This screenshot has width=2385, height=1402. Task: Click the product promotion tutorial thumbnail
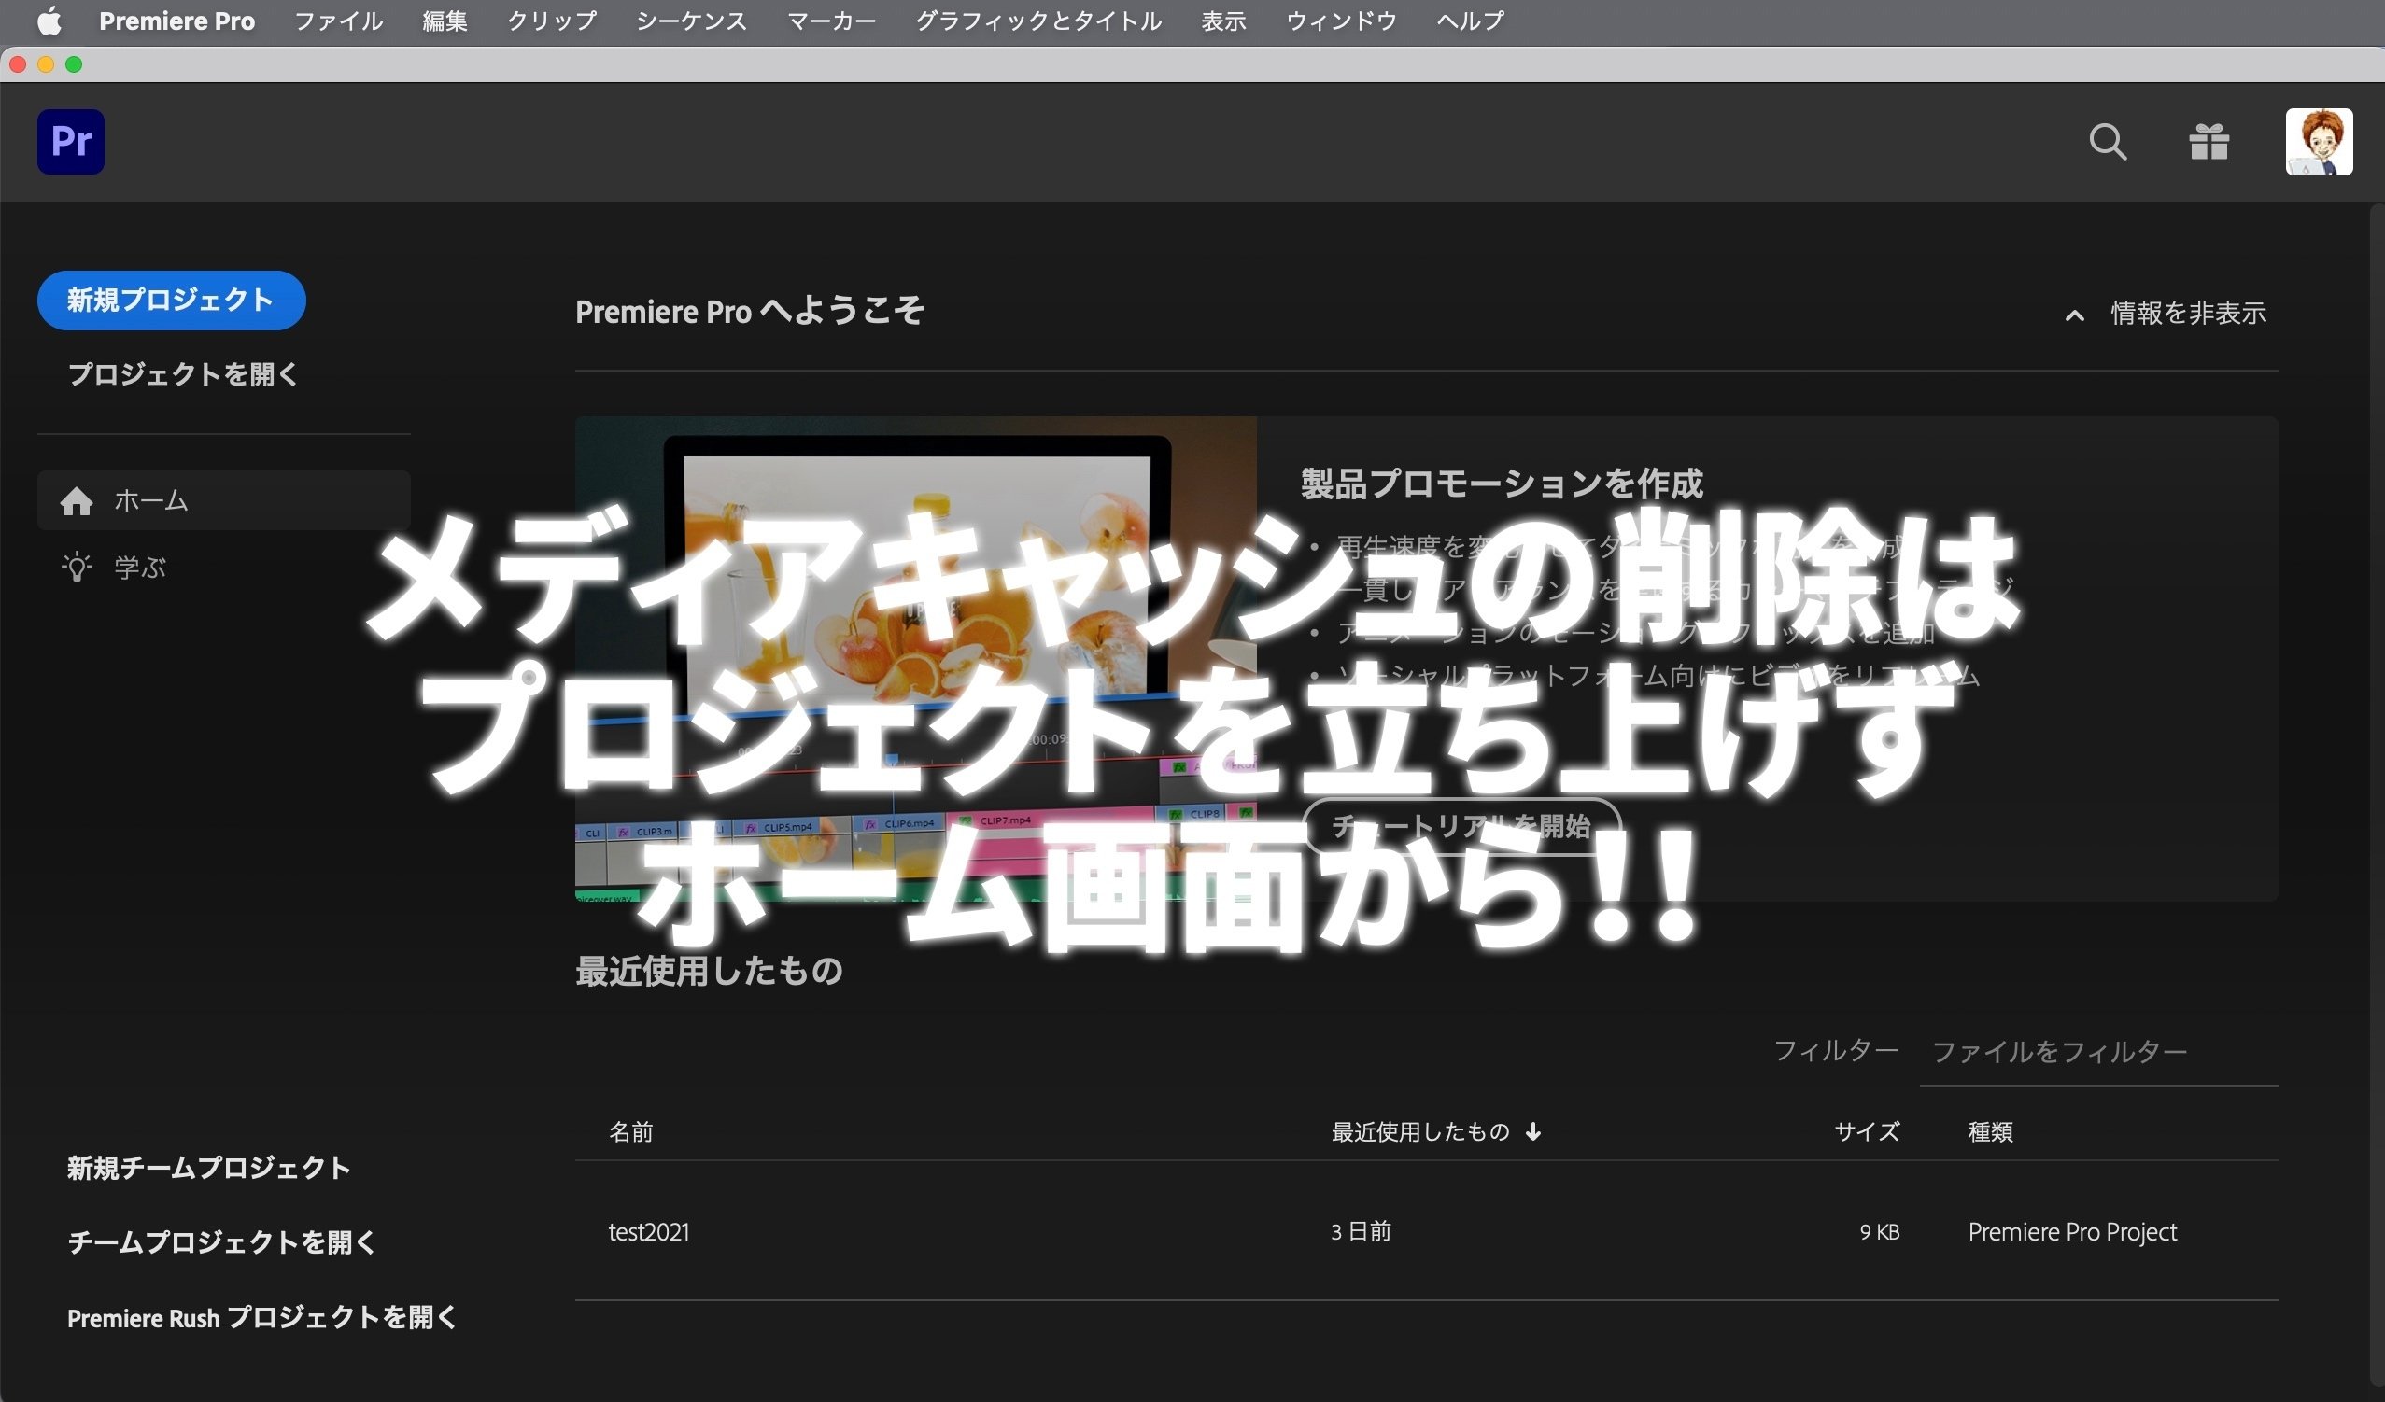click(915, 658)
